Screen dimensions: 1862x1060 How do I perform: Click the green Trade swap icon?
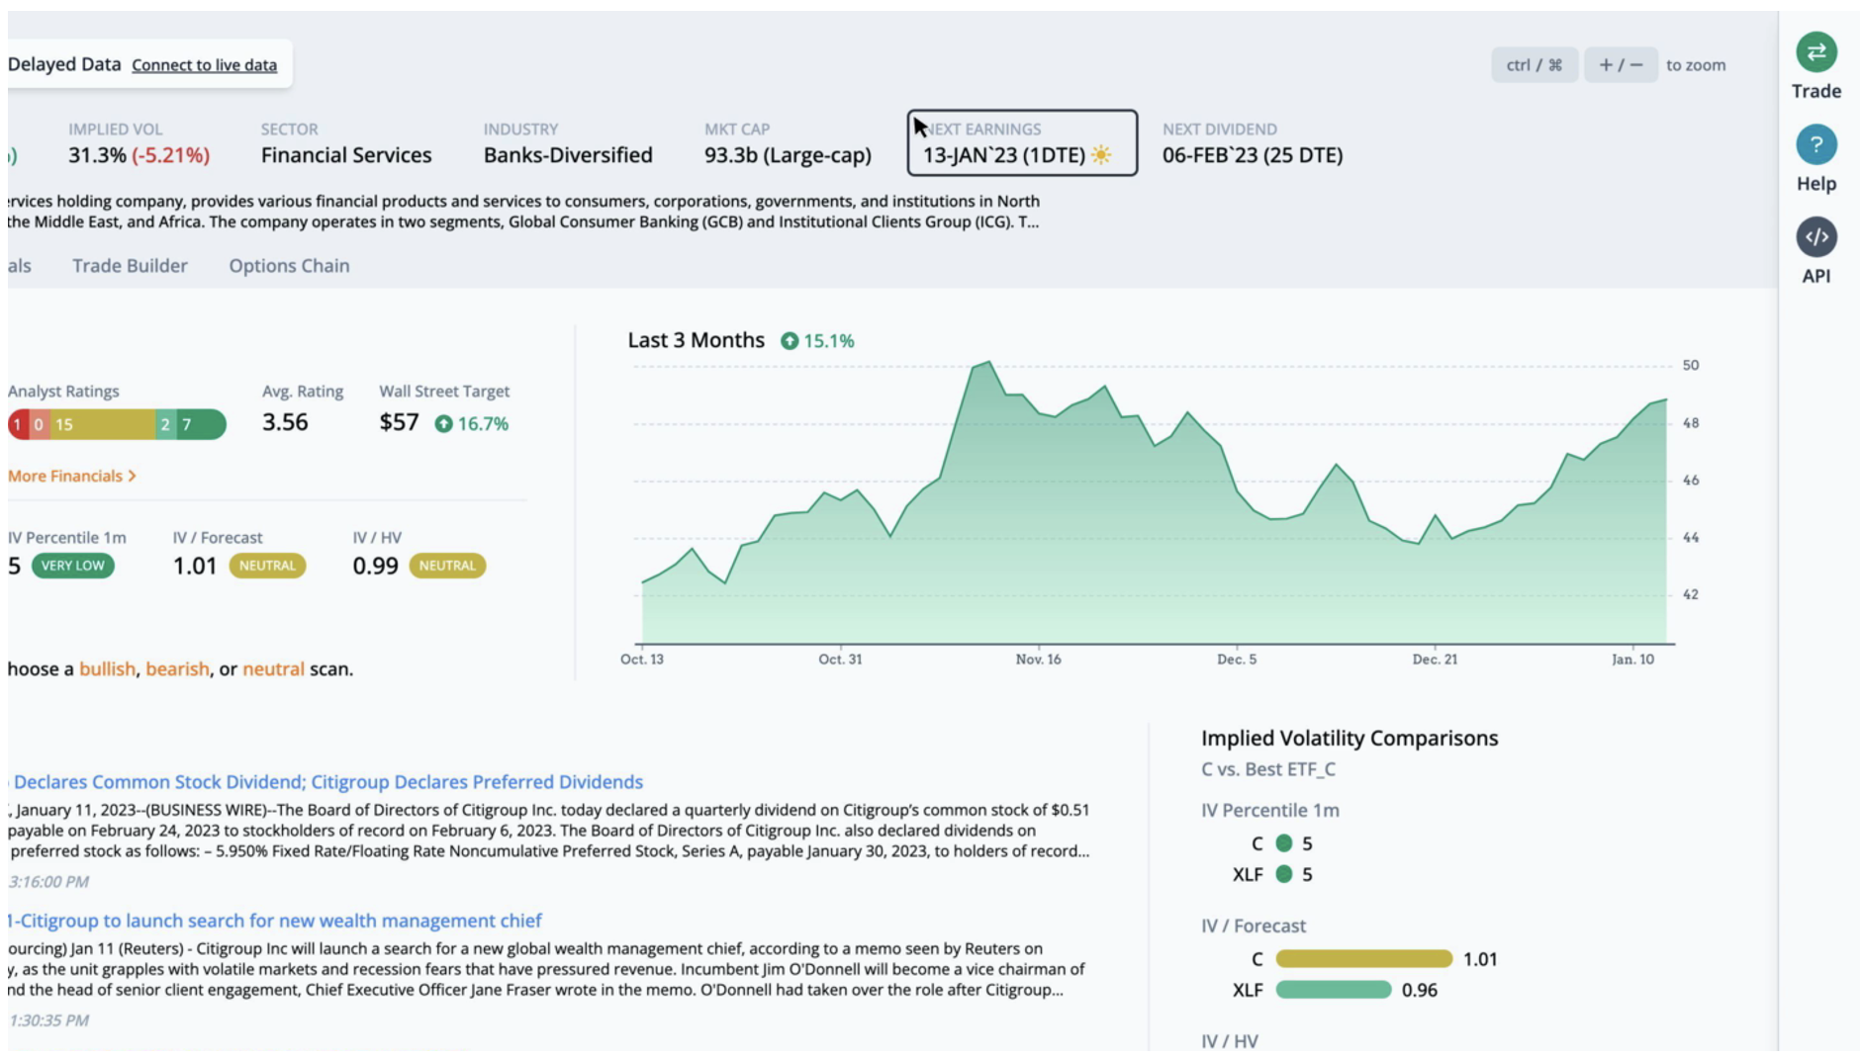point(1815,52)
